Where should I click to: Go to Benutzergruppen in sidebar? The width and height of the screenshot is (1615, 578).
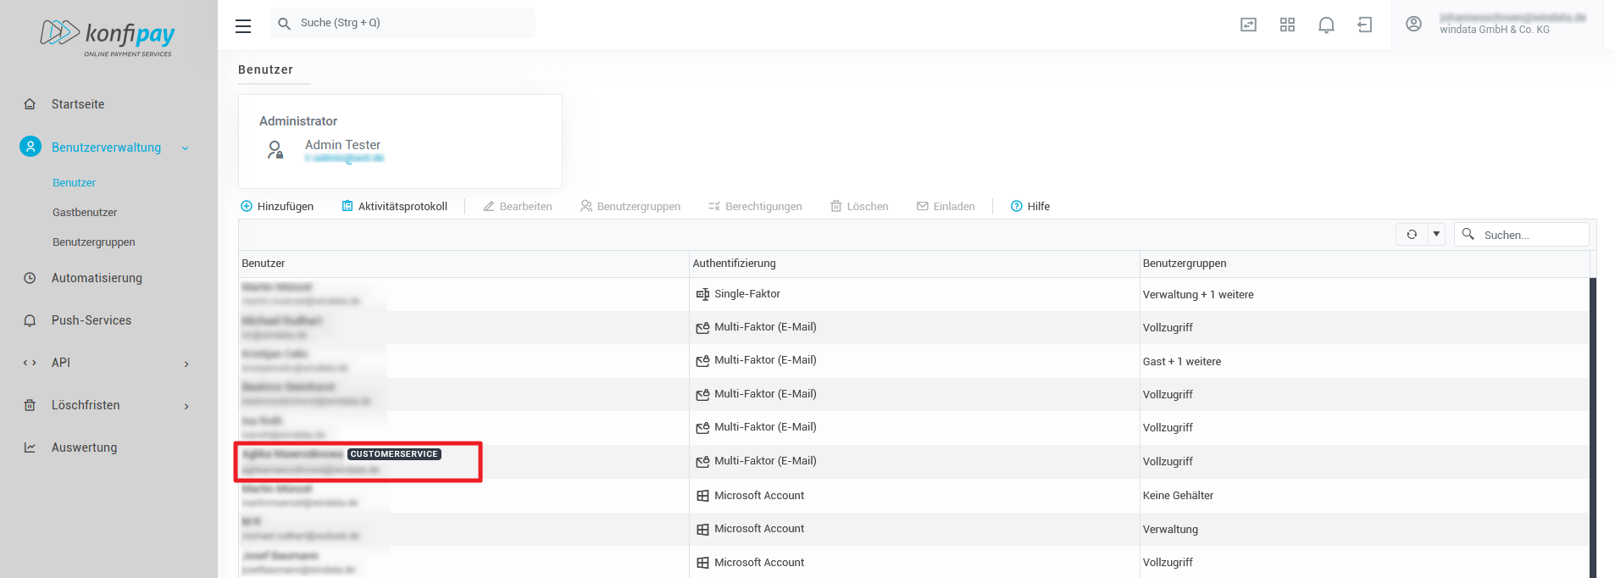coord(93,242)
